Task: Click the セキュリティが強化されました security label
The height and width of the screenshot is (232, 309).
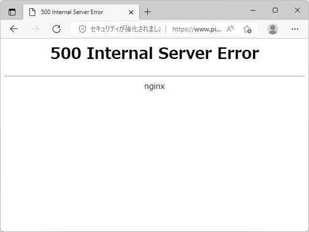Action: [126, 29]
